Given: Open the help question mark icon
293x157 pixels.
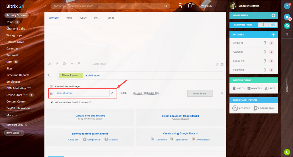Looking at the screenshot, I should click(287, 6).
